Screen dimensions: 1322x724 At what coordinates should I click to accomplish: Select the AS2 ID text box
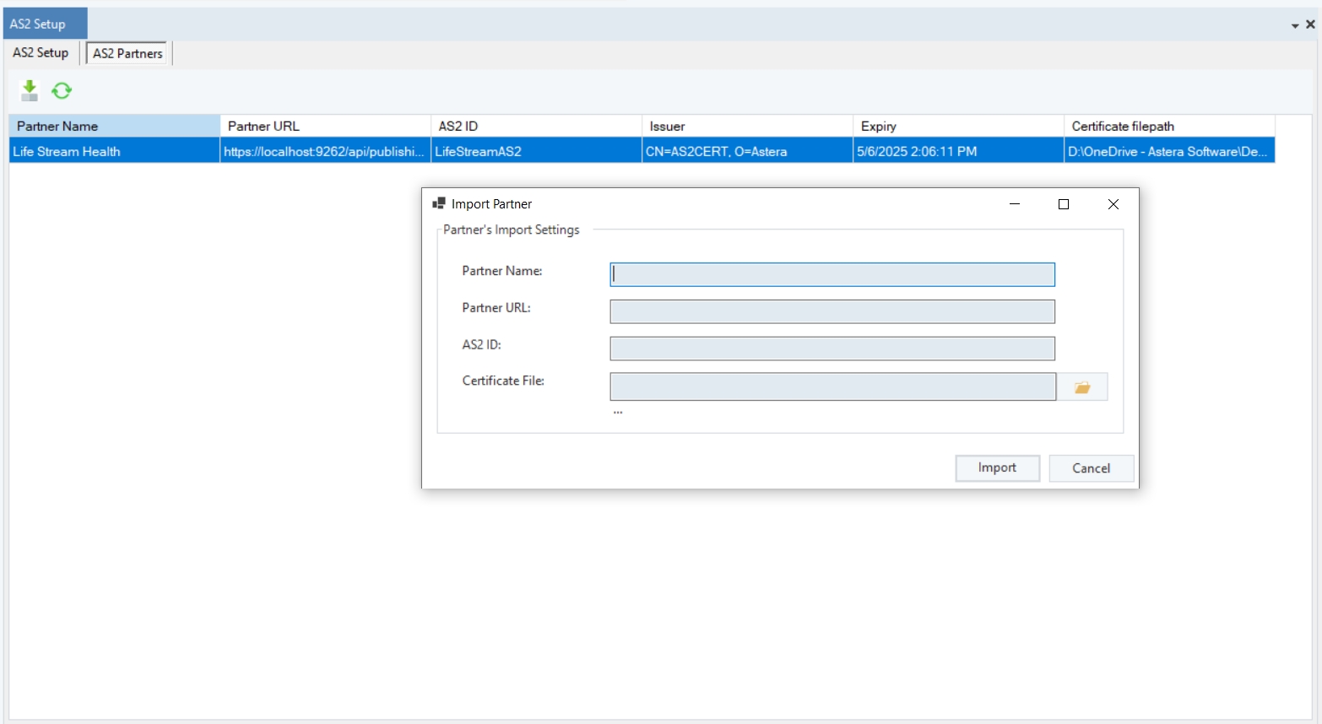(832, 348)
